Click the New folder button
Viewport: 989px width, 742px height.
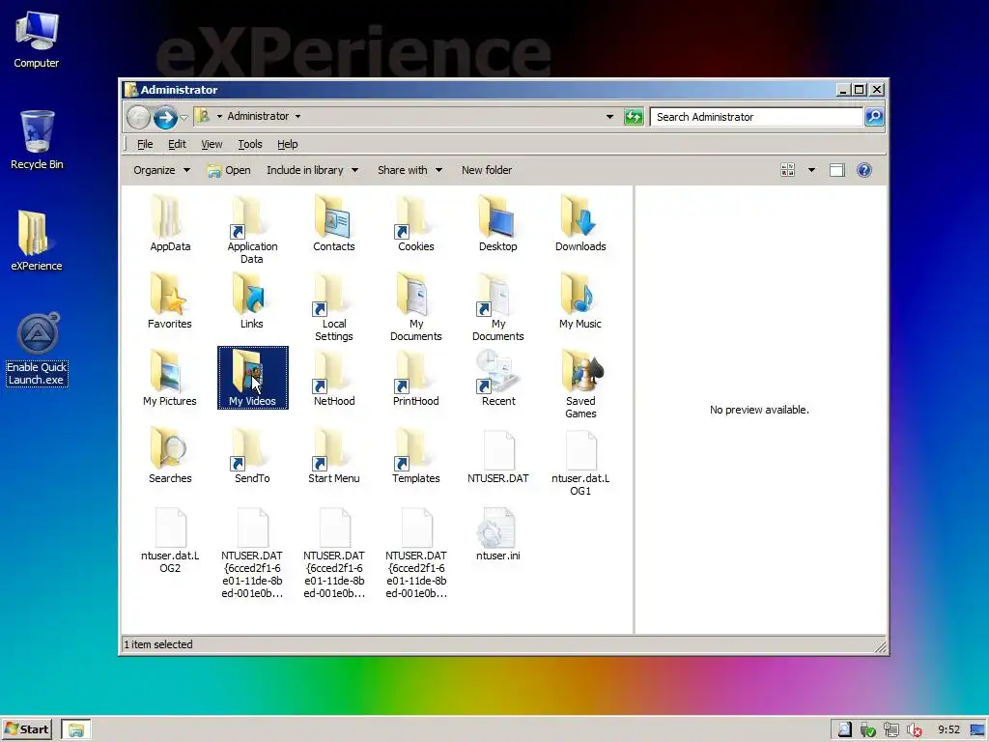pos(487,170)
